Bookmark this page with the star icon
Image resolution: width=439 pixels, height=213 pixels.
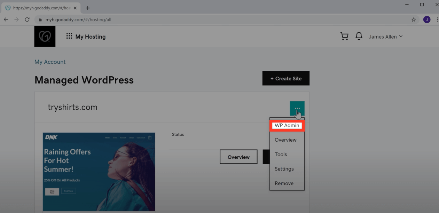point(414,19)
